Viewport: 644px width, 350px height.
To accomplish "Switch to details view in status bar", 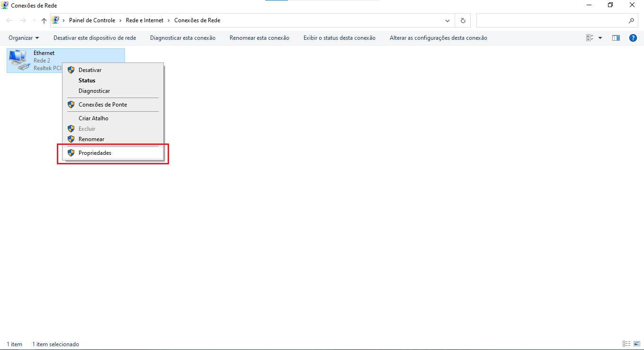I will 625,344.
